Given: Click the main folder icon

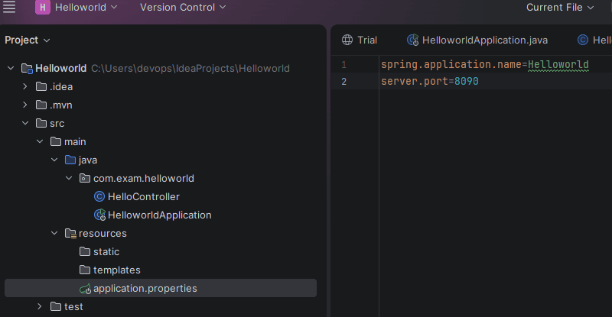Looking at the screenshot, I should (56, 141).
